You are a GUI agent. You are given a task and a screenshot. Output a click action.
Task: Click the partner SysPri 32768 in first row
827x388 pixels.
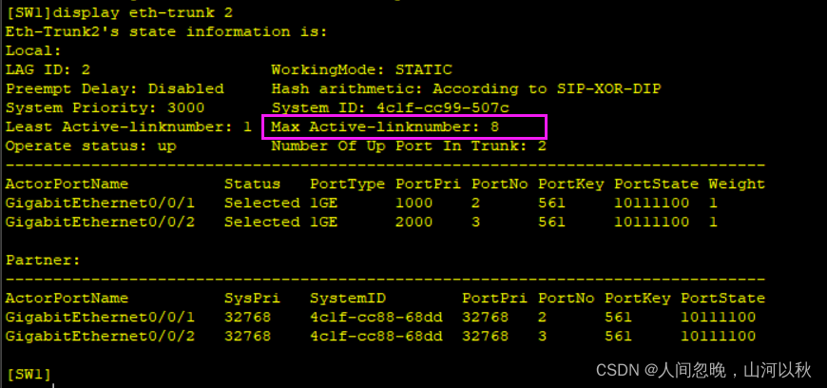[247, 318]
